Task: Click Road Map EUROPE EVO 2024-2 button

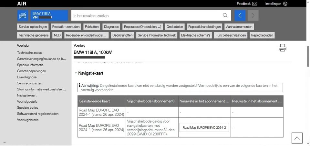Action: (204, 127)
